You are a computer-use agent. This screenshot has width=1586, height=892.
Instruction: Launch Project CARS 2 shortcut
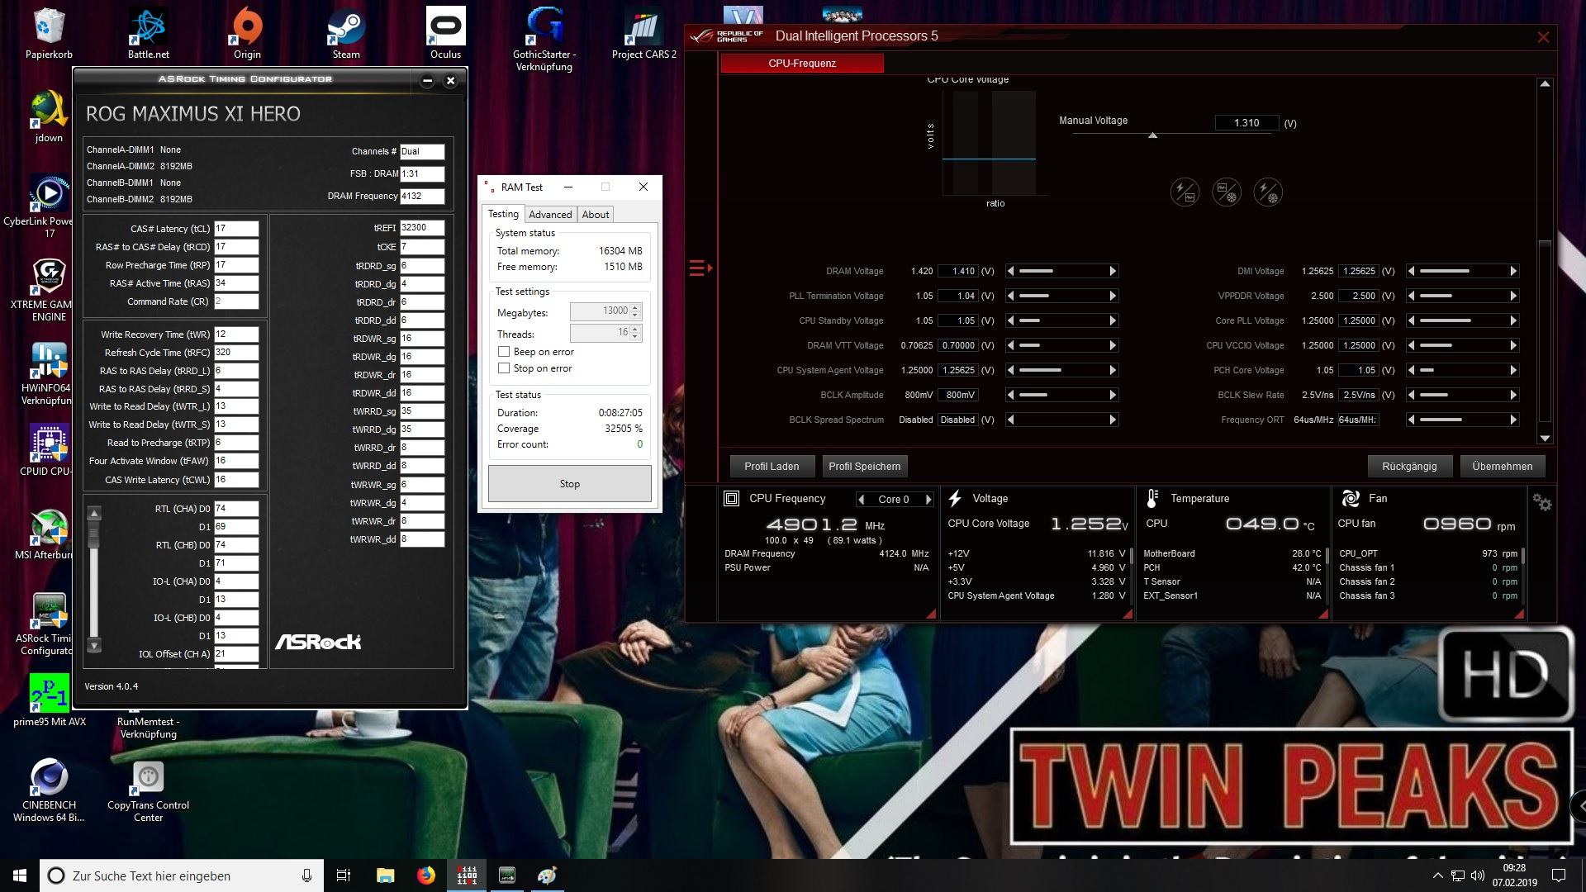(643, 33)
